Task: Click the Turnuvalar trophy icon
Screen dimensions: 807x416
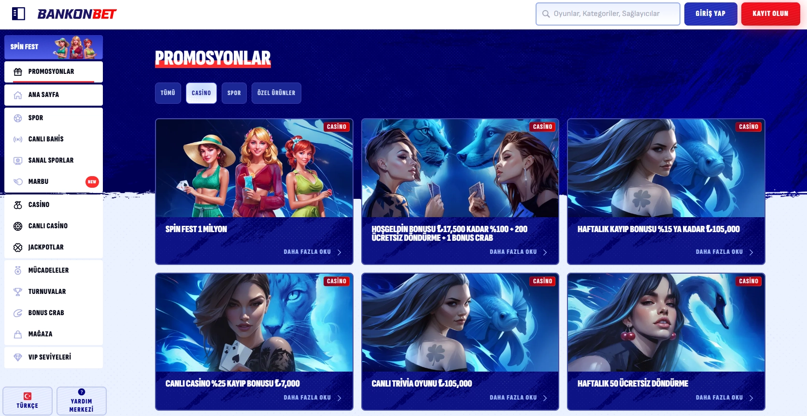Action: point(18,292)
